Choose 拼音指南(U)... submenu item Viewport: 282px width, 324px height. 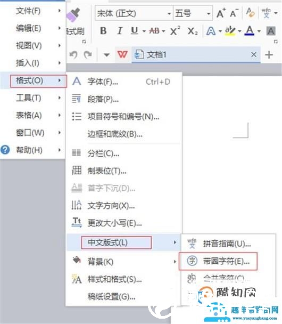pos(228,244)
